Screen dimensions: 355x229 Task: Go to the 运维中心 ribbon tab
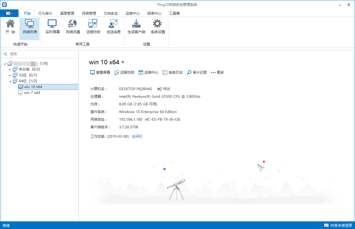pyautogui.click(x=133, y=13)
